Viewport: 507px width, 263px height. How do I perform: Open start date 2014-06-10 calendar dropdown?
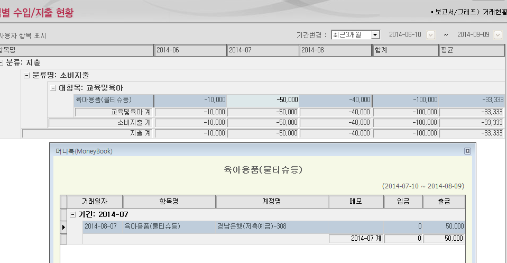pos(430,35)
